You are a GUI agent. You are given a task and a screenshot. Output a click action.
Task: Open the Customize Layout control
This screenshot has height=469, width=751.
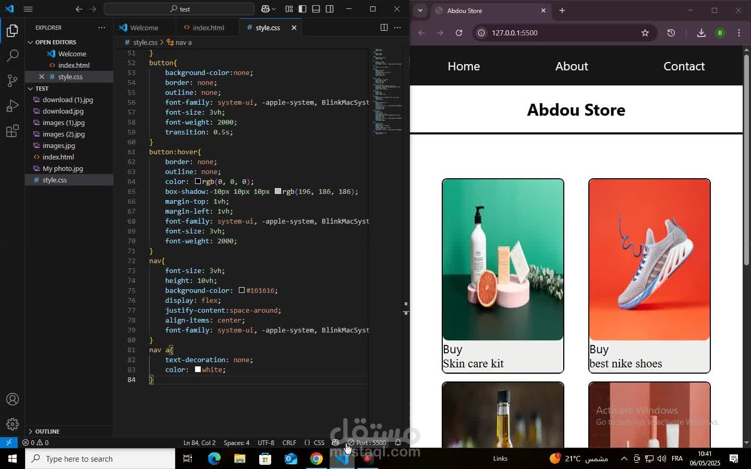(289, 9)
